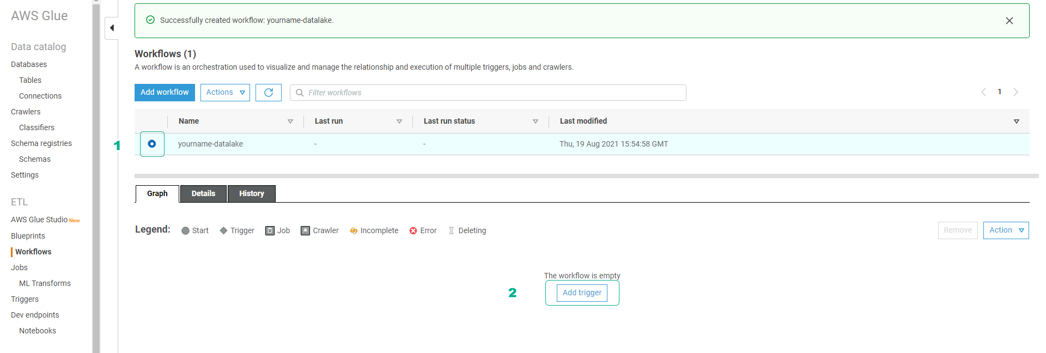Open the Action dropdown in graph panel
Screen dimensions: 1046x353
pos(1006,230)
